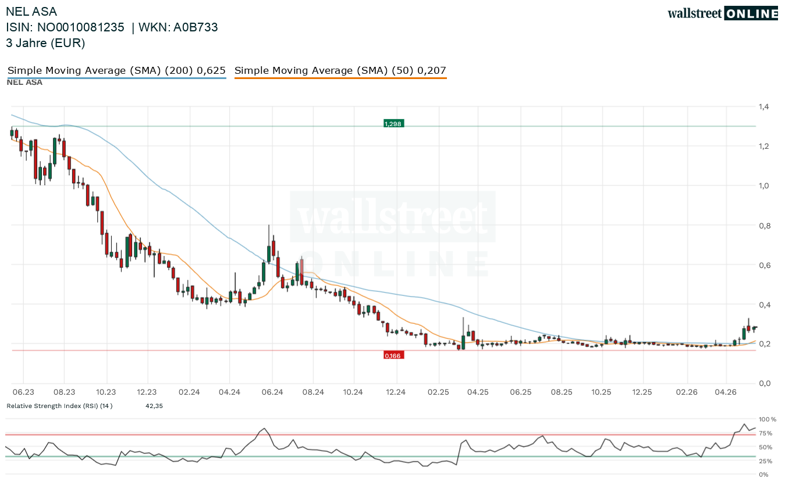Click the 02.26 date axis label
The height and width of the screenshot is (490, 785).
pyautogui.click(x=686, y=392)
